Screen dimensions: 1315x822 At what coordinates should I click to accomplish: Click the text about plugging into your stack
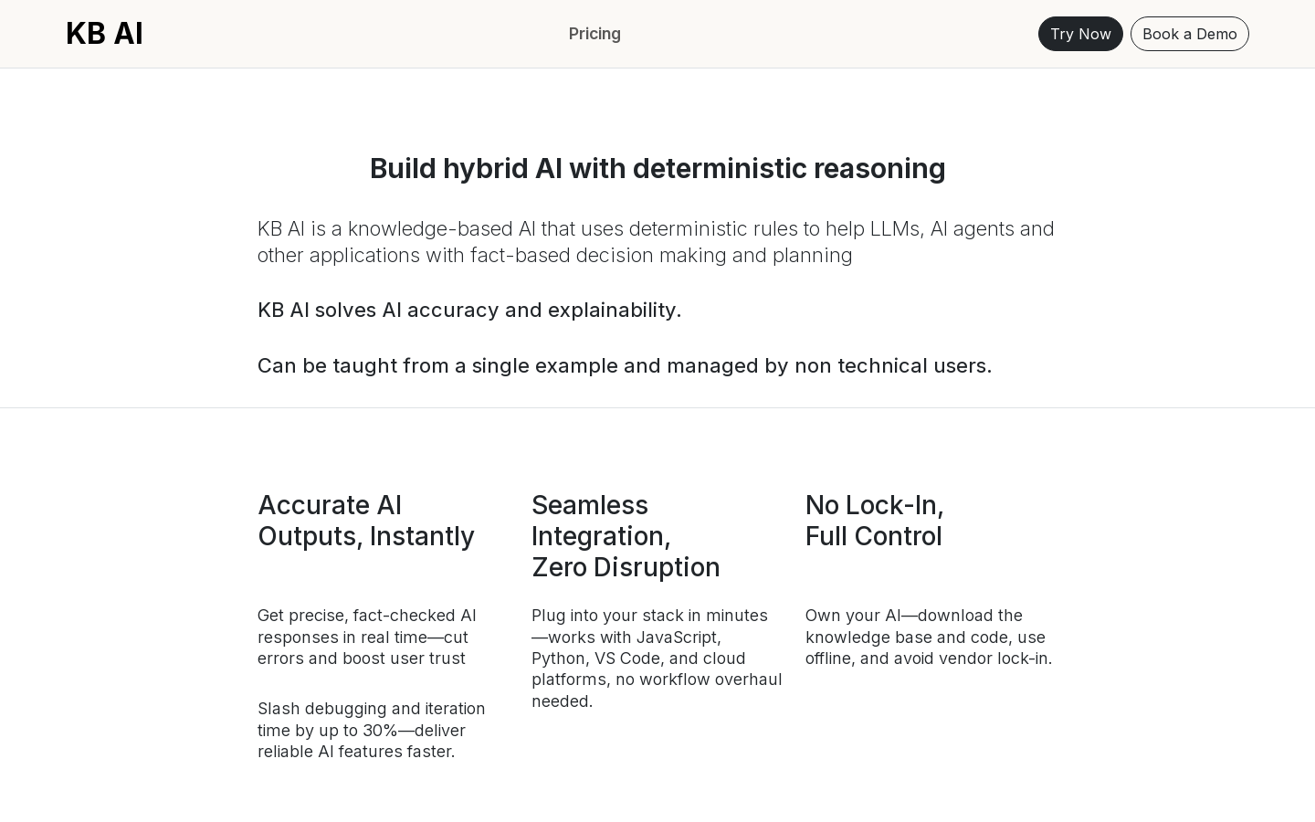657,659
